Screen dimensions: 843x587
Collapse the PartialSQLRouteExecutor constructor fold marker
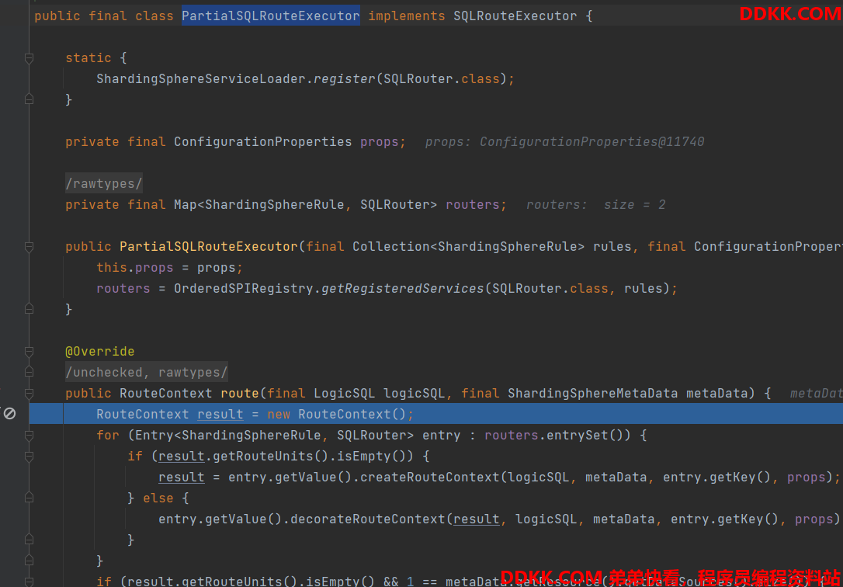point(29,247)
